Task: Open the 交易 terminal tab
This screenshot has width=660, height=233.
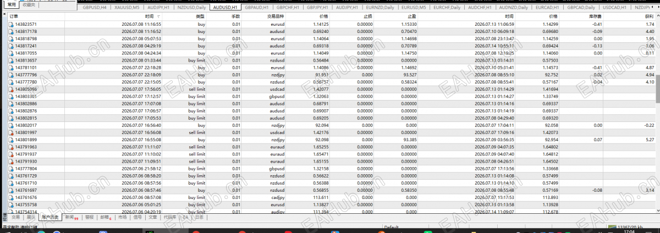Action: [x=16, y=217]
